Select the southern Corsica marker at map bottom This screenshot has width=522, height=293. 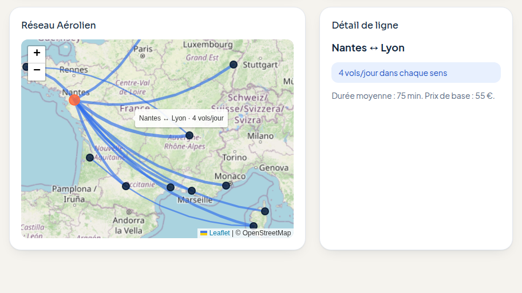[x=254, y=226]
